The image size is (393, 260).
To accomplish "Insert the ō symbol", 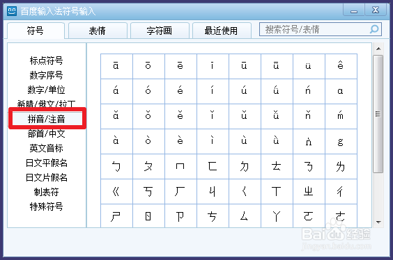I will click(148, 66).
